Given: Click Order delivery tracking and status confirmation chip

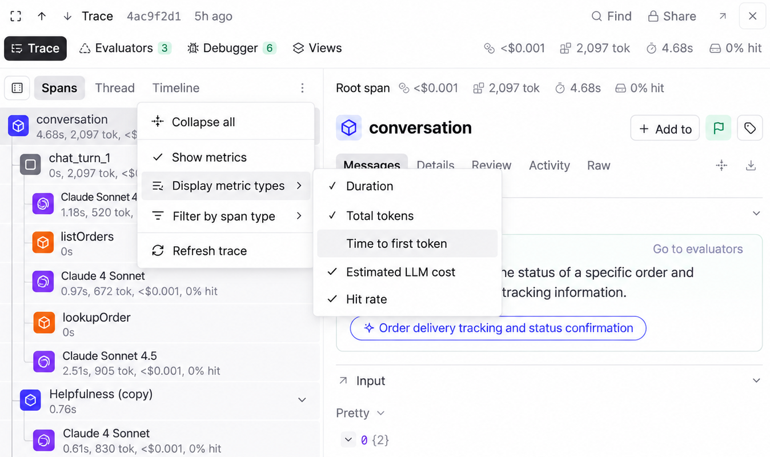Looking at the screenshot, I should [x=498, y=328].
